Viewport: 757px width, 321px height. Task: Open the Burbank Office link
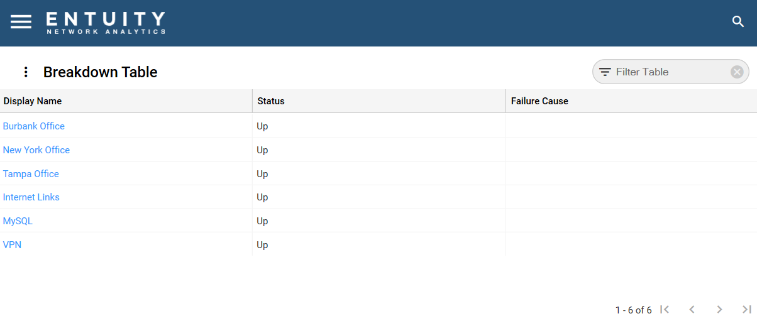(x=34, y=126)
